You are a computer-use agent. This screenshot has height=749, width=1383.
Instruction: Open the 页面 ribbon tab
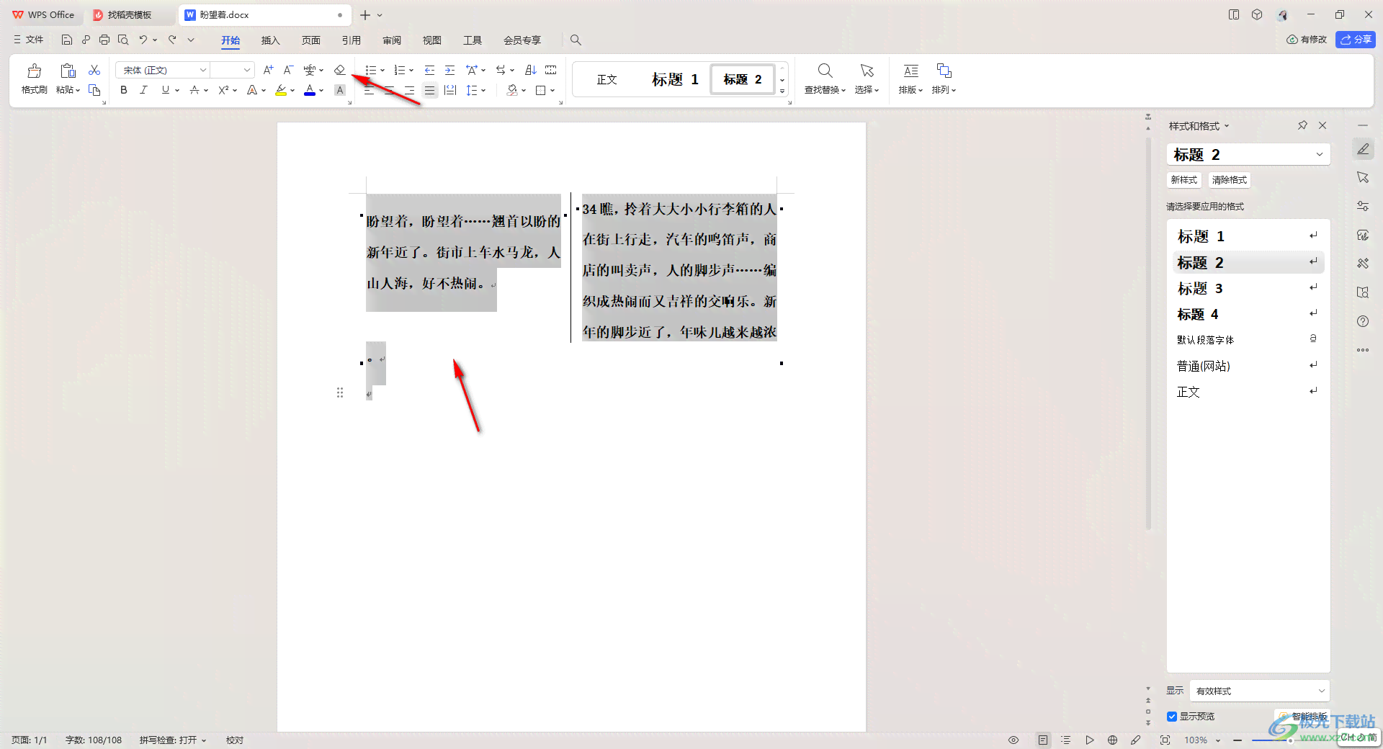[x=310, y=40]
